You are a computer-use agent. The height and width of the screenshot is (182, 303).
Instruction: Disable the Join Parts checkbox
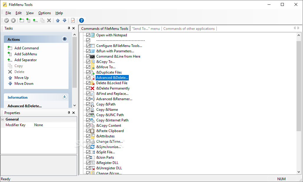click(x=88, y=157)
